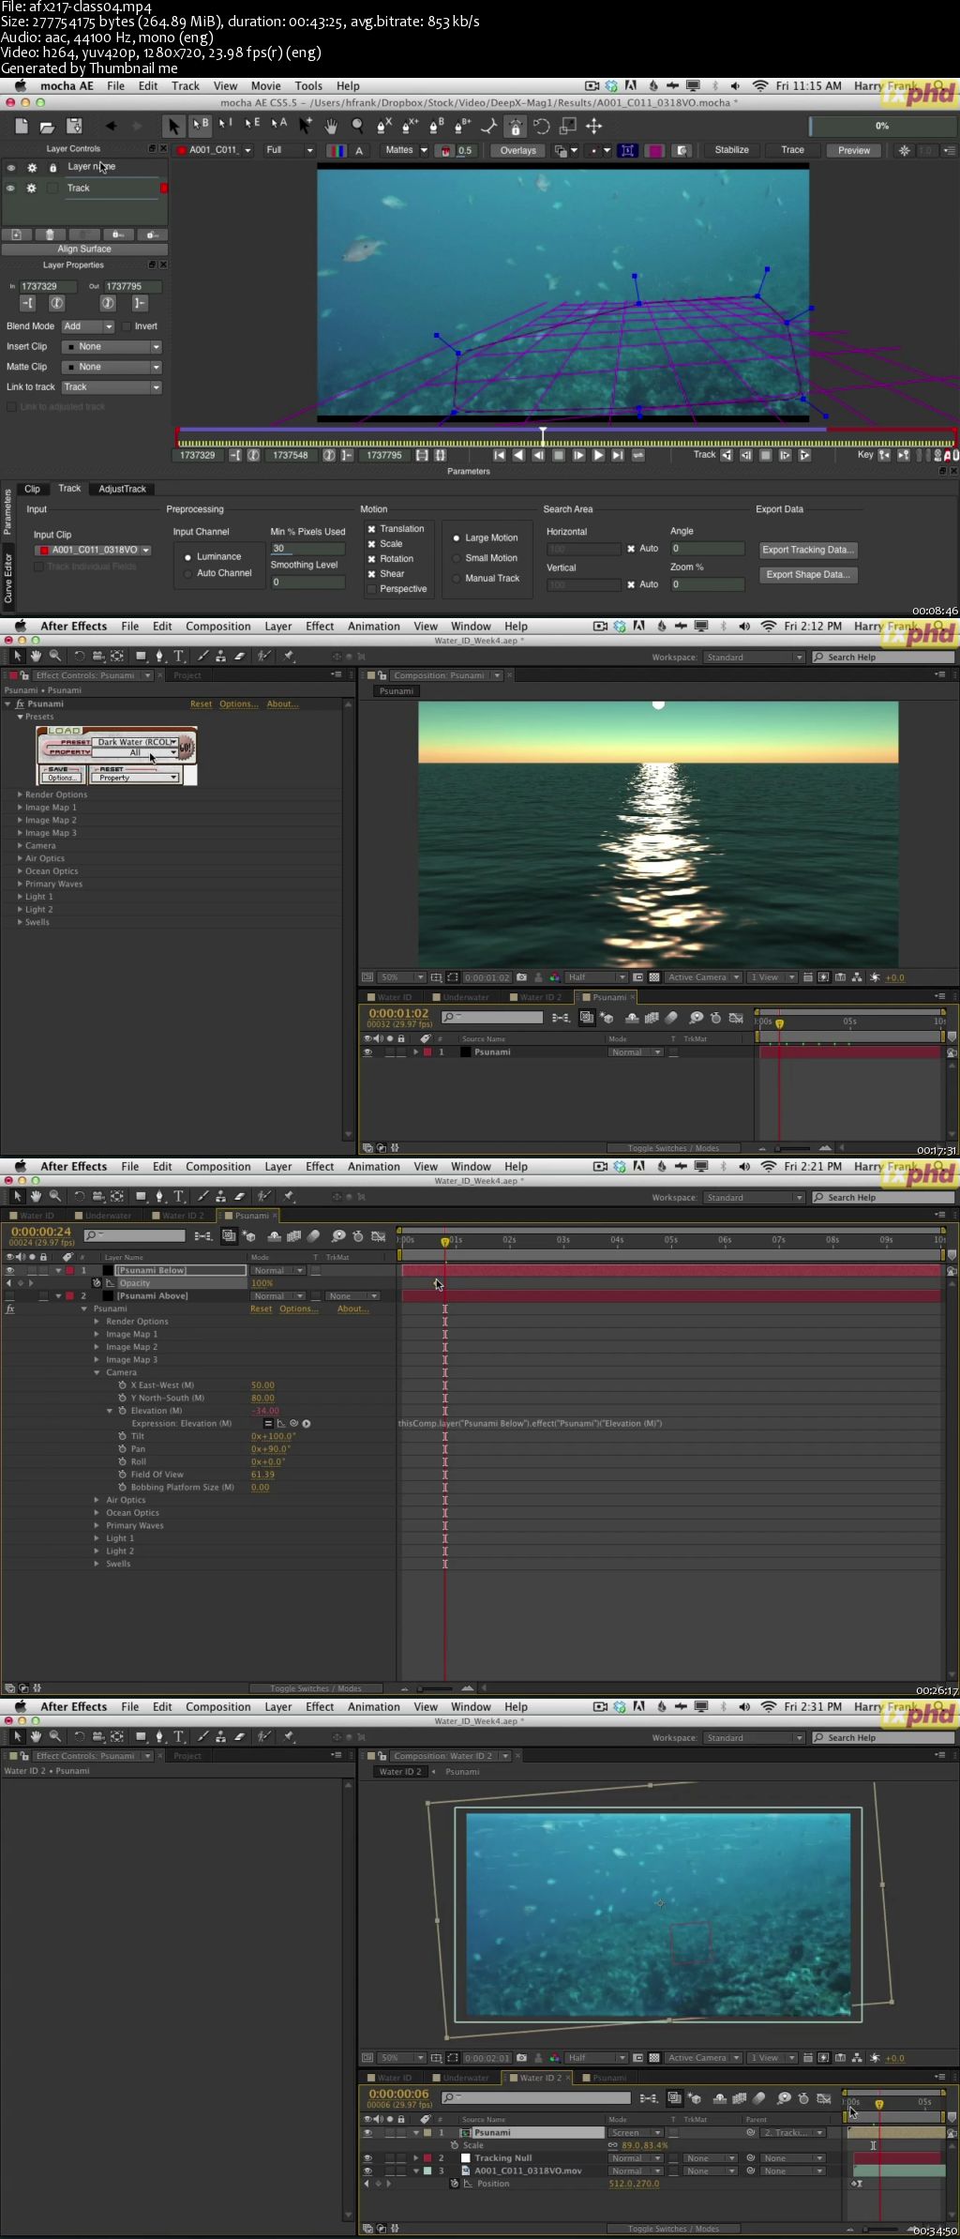The width and height of the screenshot is (960, 2239).
Task: Click the New Project icon in mocha toolbar
Action: (x=22, y=126)
